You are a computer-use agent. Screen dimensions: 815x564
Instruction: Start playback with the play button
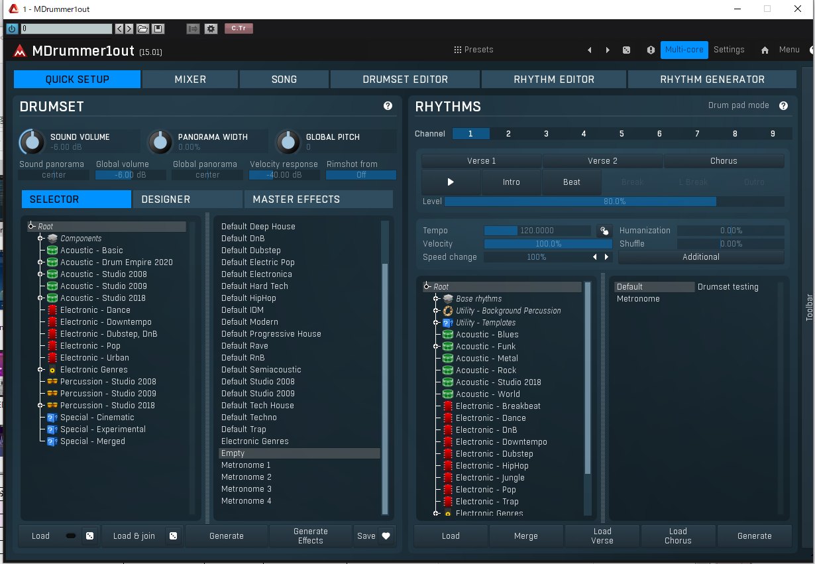pos(451,182)
